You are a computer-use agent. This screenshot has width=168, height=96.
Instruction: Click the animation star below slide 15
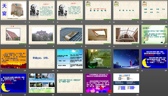[58, 71]
